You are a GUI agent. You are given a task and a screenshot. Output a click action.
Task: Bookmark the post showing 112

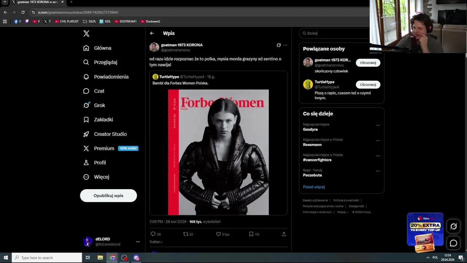point(251,234)
